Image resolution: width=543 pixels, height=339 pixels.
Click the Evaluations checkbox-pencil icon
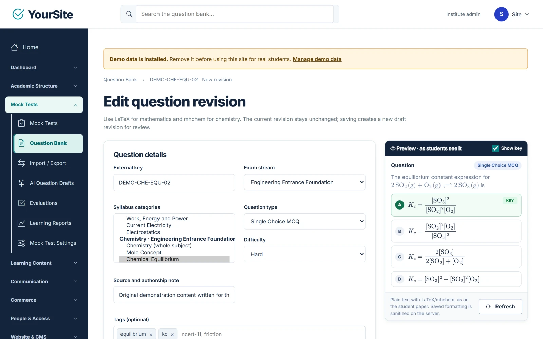click(21, 203)
